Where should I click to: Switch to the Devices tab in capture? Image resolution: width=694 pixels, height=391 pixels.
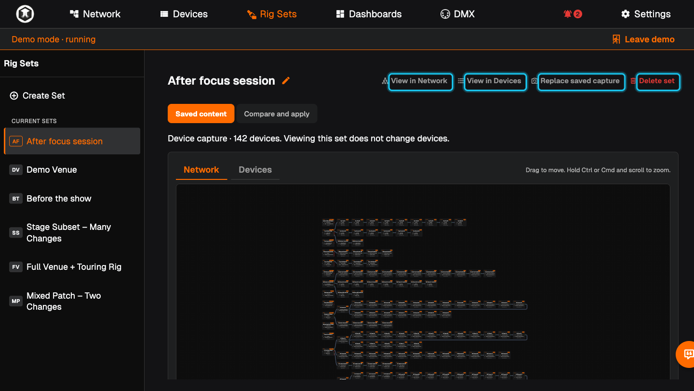pos(255,170)
